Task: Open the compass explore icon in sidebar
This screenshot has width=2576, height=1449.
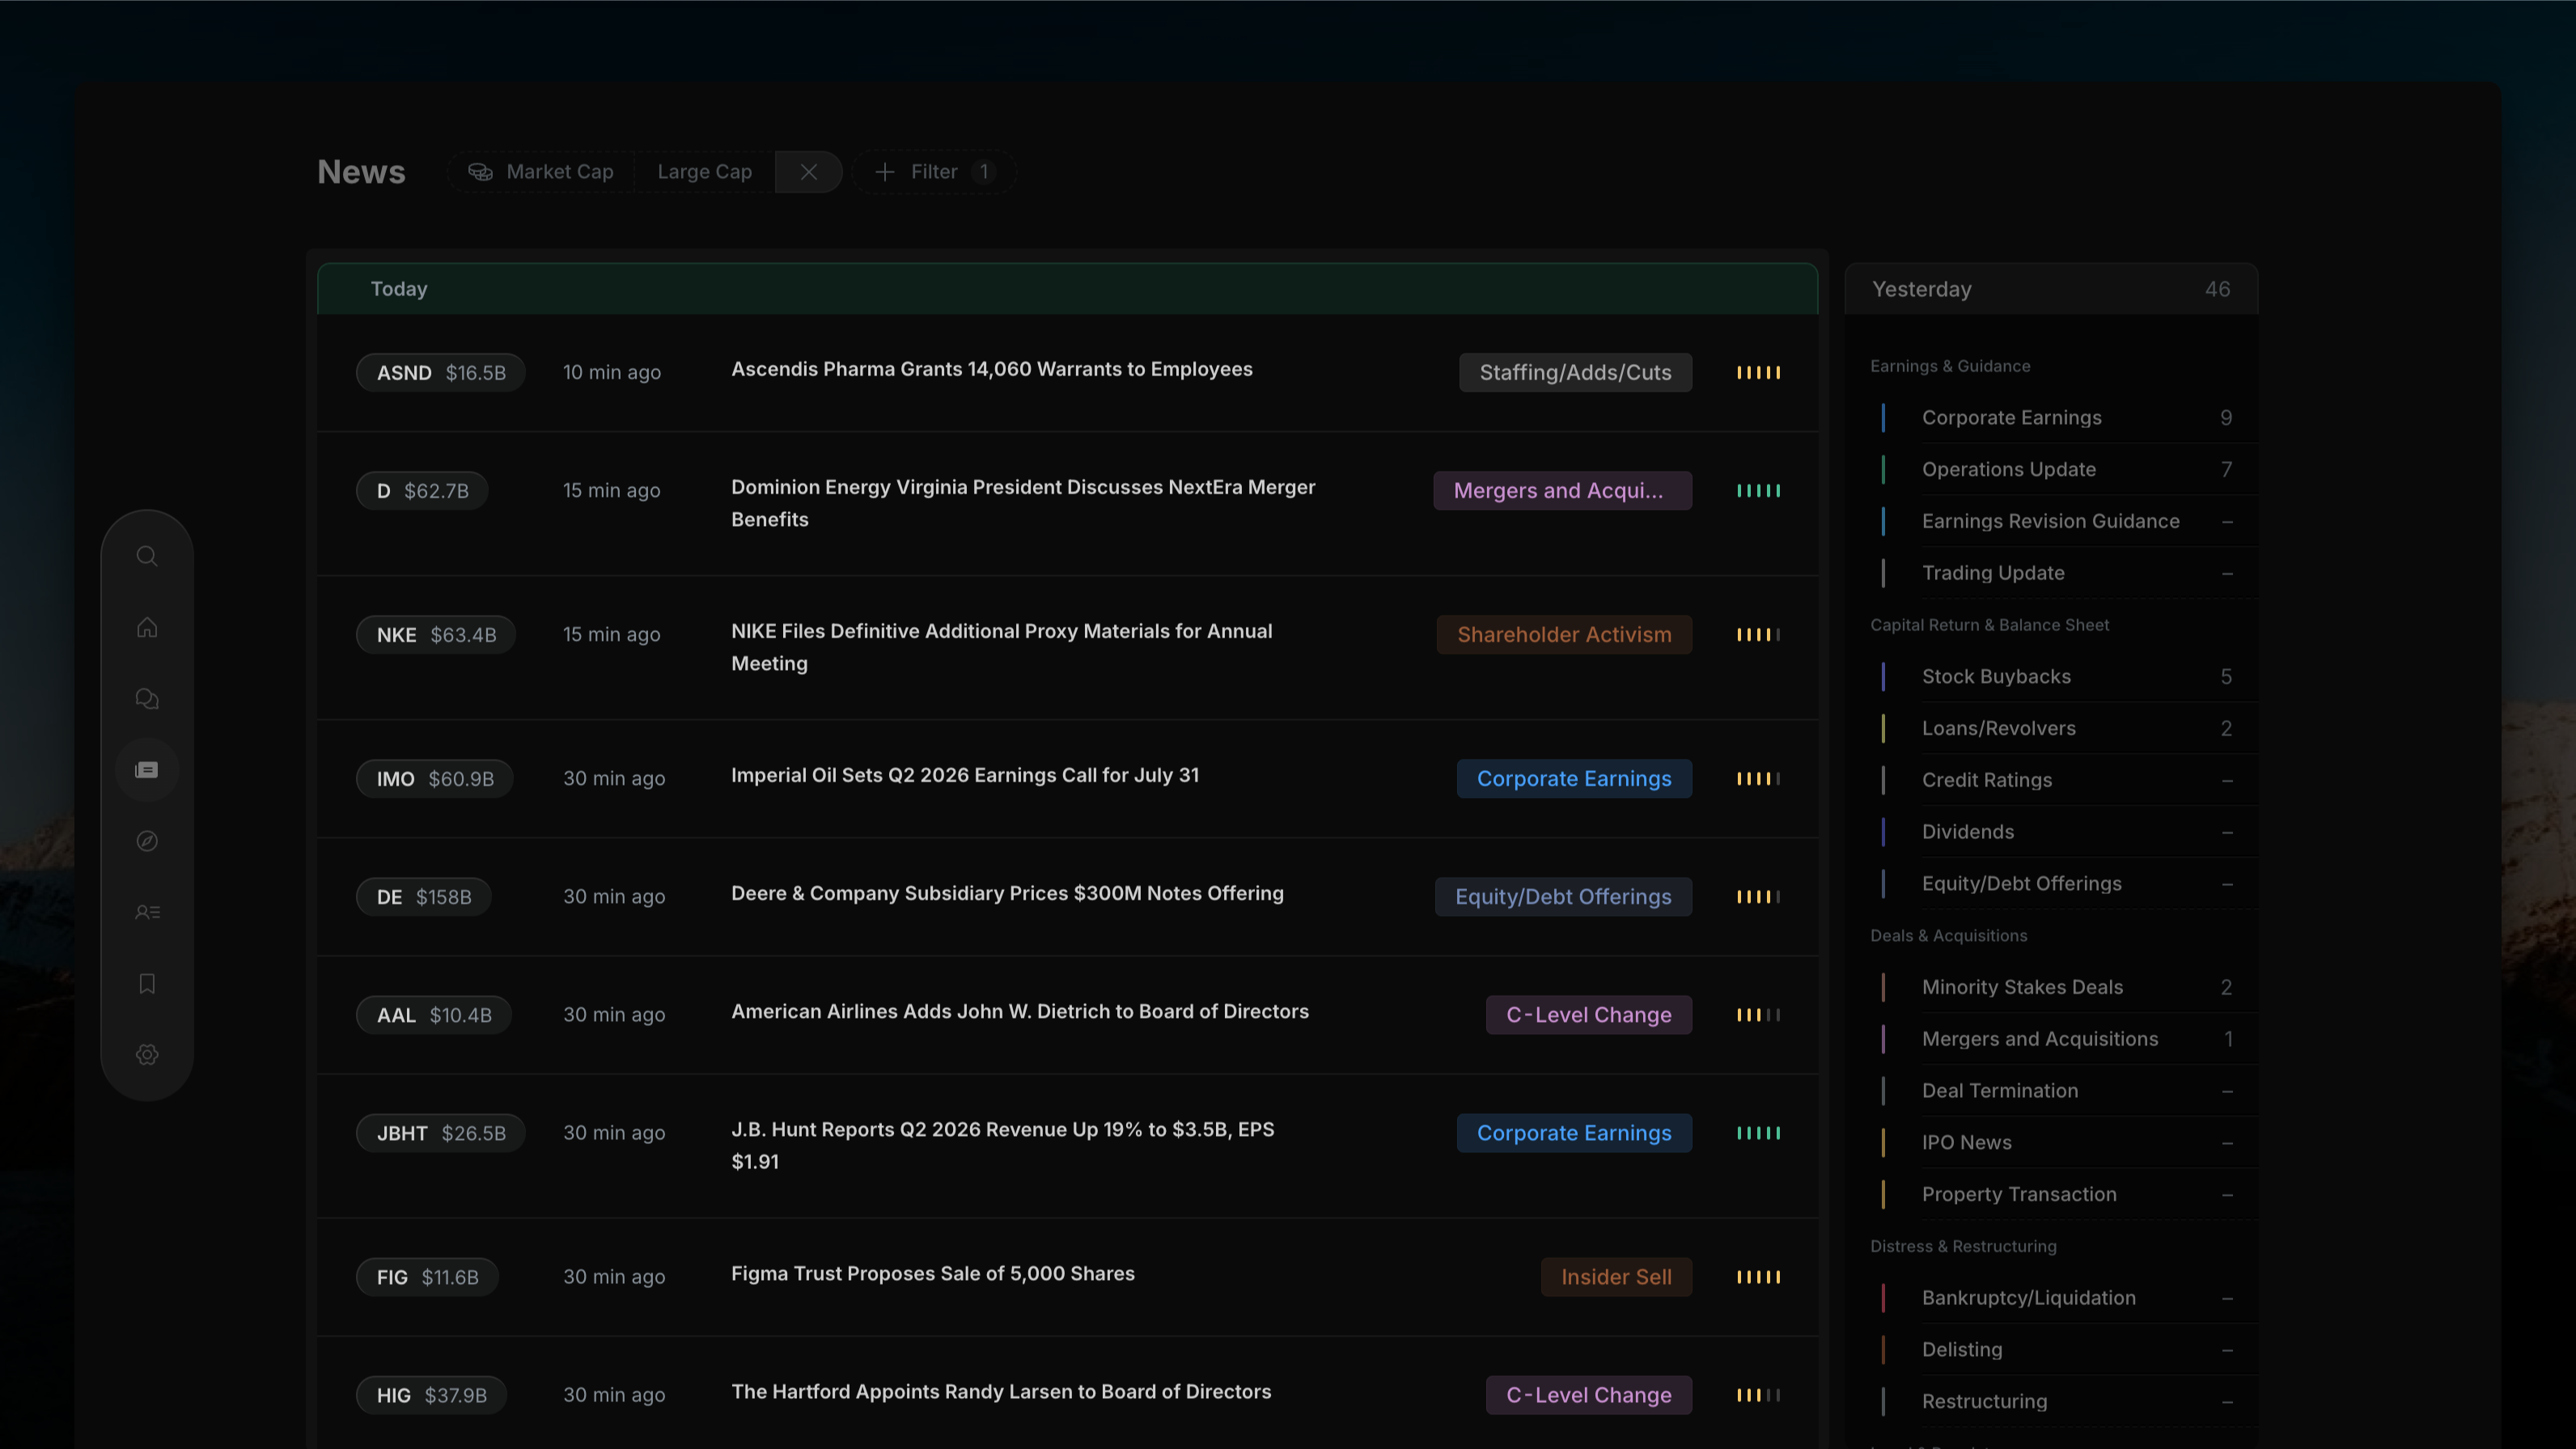Action: coord(147,841)
